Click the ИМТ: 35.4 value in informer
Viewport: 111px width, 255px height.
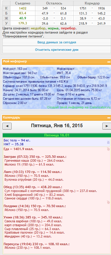pyautogui.click(x=64, y=73)
